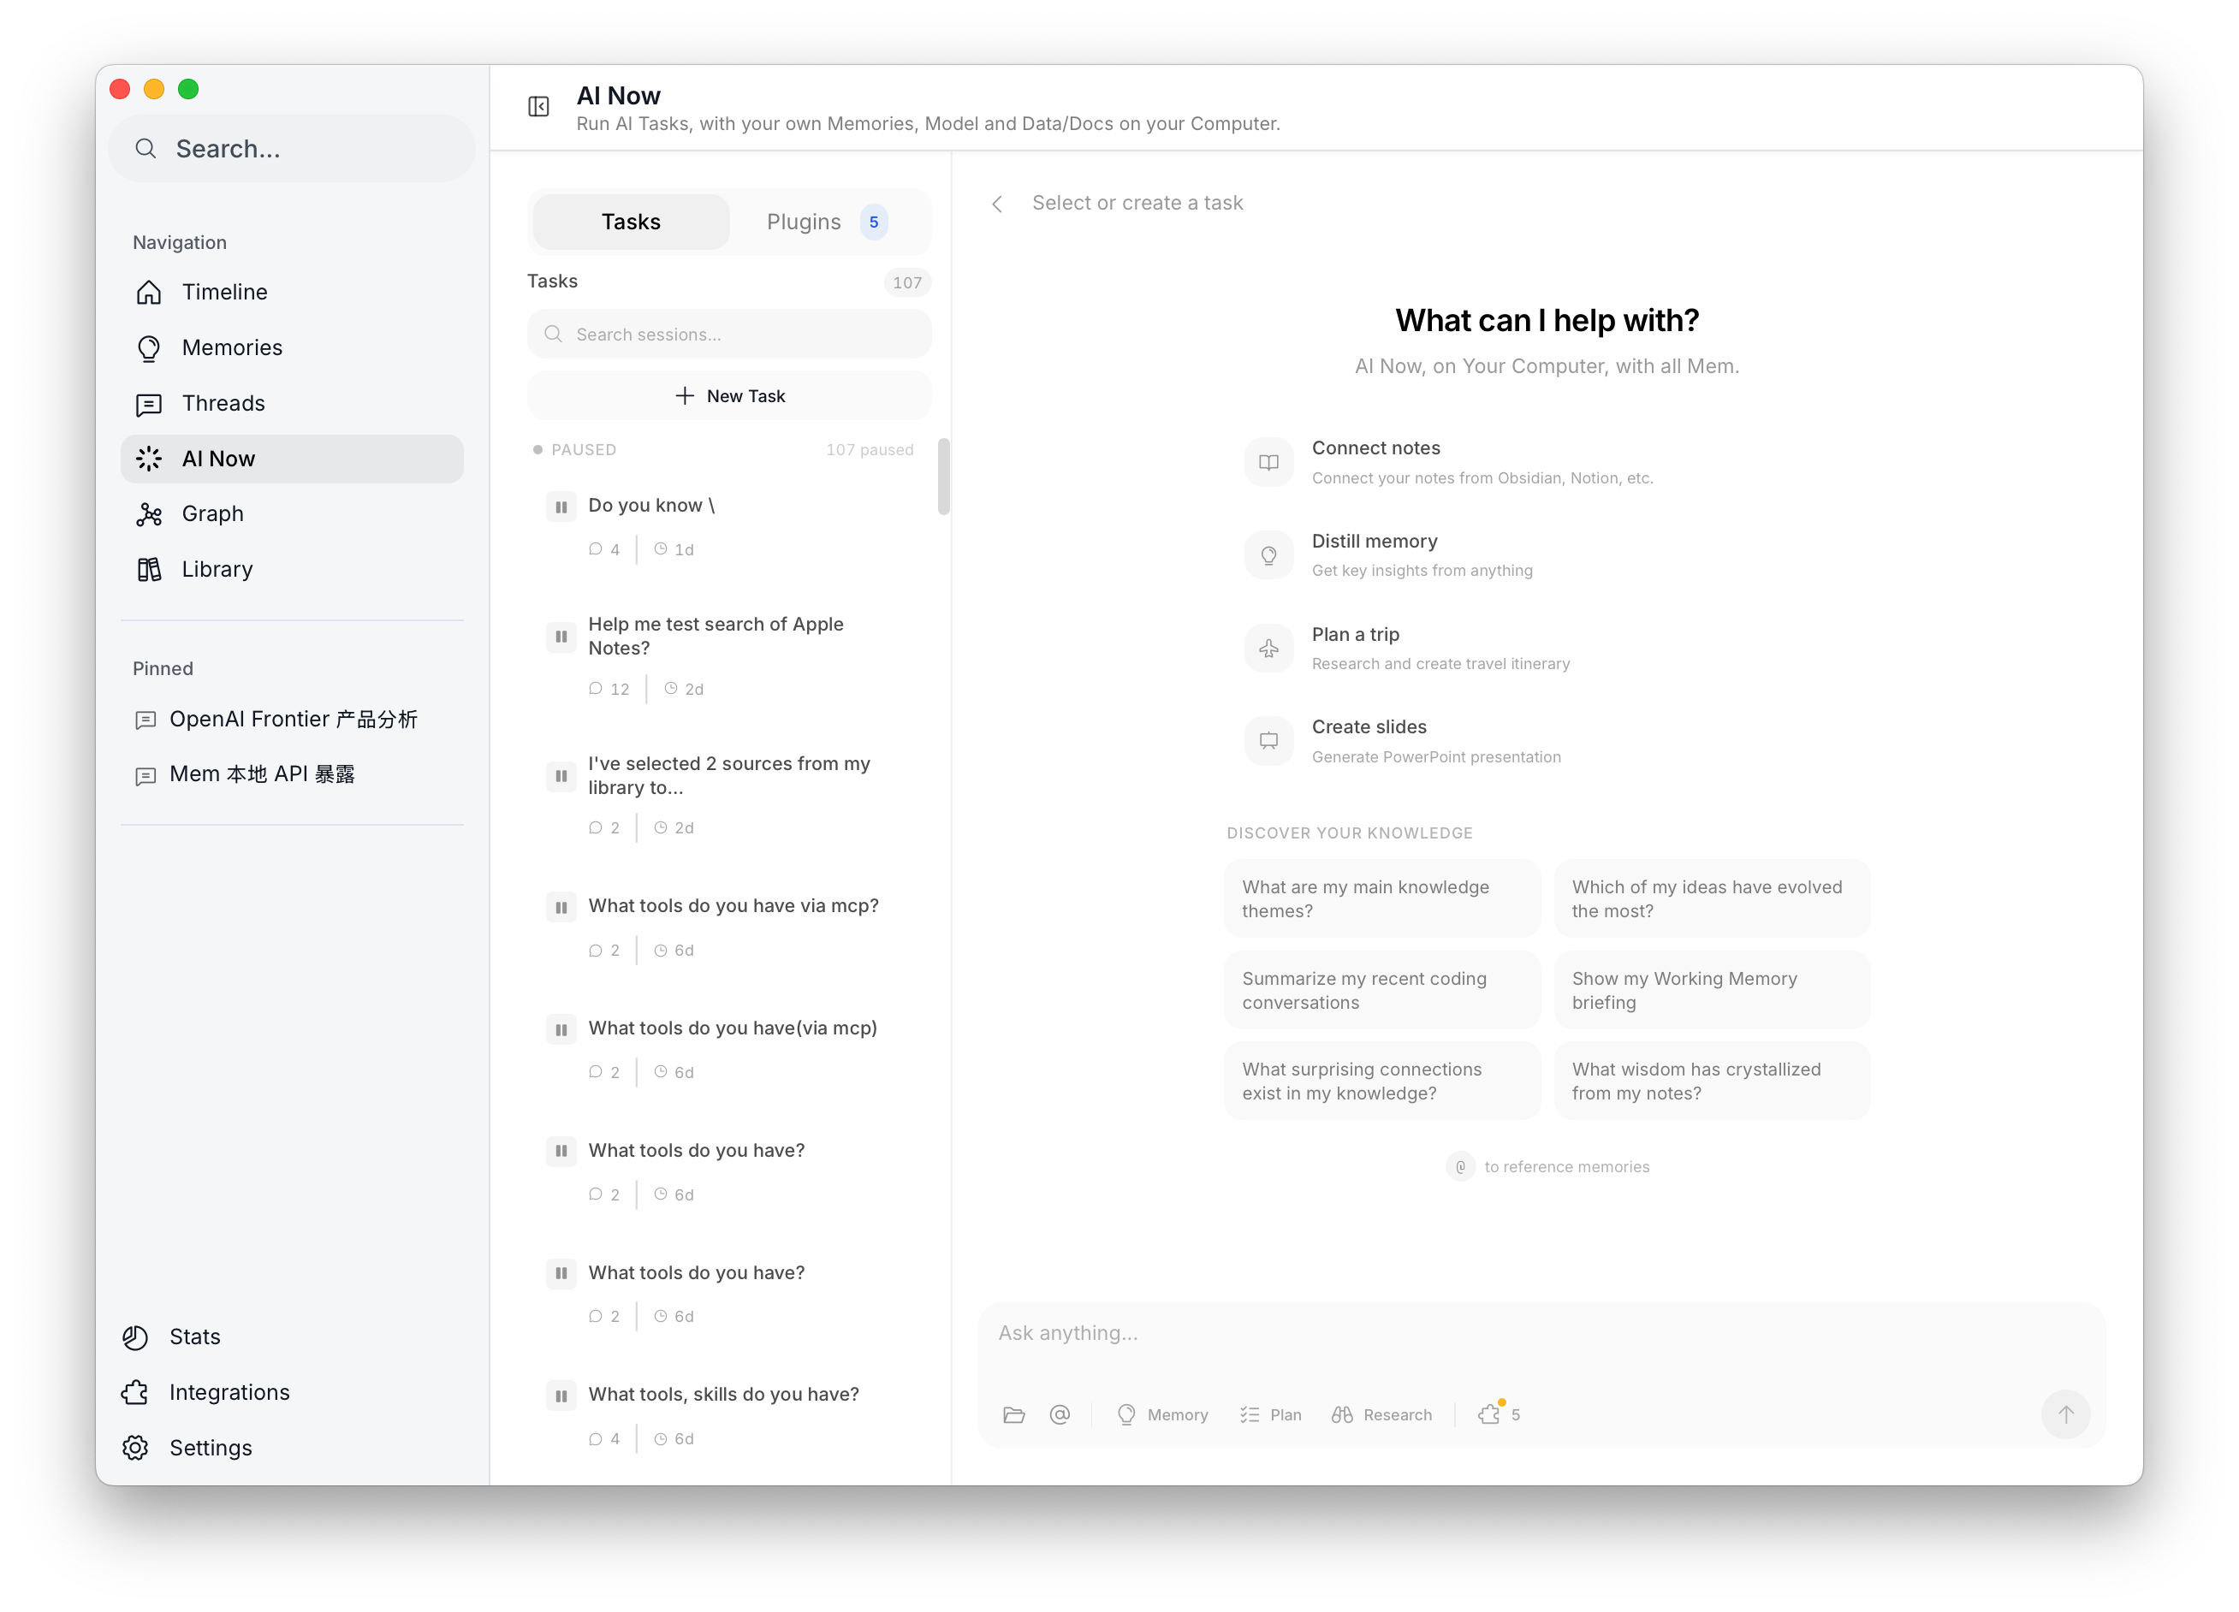Toggle Plan mode in input bar
Screen dimensions: 2239x1612
pos(1270,1414)
